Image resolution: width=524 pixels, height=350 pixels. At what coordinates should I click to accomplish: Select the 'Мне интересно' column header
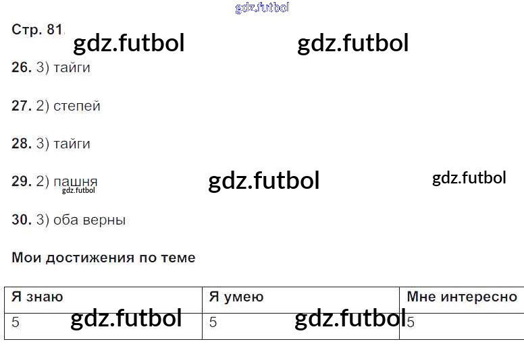coord(462,297)
